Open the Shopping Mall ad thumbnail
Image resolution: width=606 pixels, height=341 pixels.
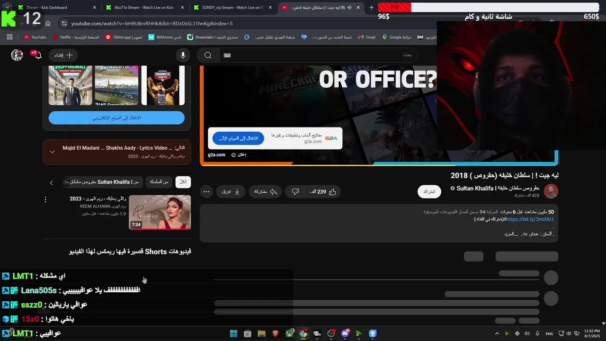71,85
